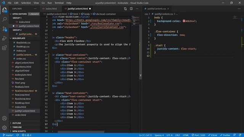Open notifications bell in status bar
Screen dimensions: 244x137
tap(240, 135)
